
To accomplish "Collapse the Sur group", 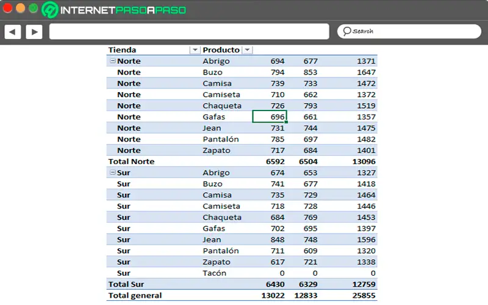I will [x=113, y=173].
